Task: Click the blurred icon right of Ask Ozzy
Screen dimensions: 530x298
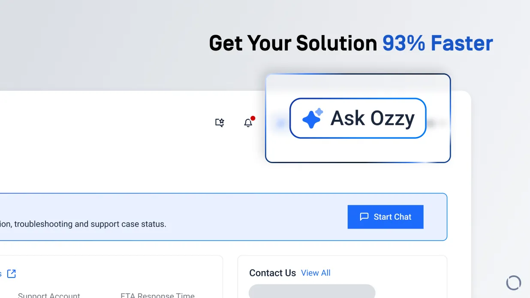Action: click(x=431, y=123)
